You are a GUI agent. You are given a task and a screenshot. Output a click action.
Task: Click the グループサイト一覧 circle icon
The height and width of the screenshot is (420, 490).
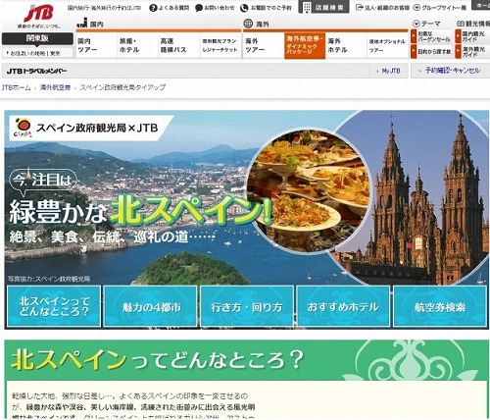click(x=416, y=7)
